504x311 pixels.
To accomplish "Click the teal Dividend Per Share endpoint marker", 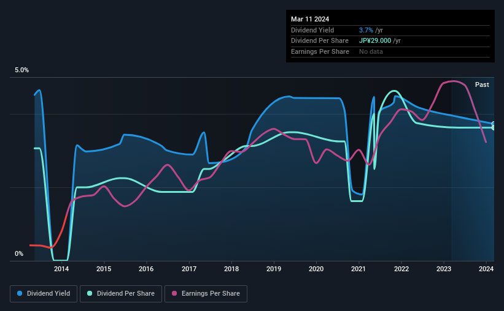I will [494, 128].
